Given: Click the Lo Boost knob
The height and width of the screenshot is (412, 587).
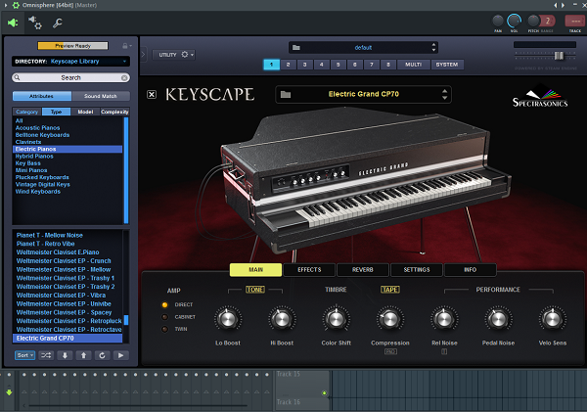Looking at the screenshot, I should 228,319.
